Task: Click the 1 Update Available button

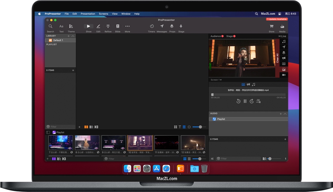Action: (x=277, y=19)
